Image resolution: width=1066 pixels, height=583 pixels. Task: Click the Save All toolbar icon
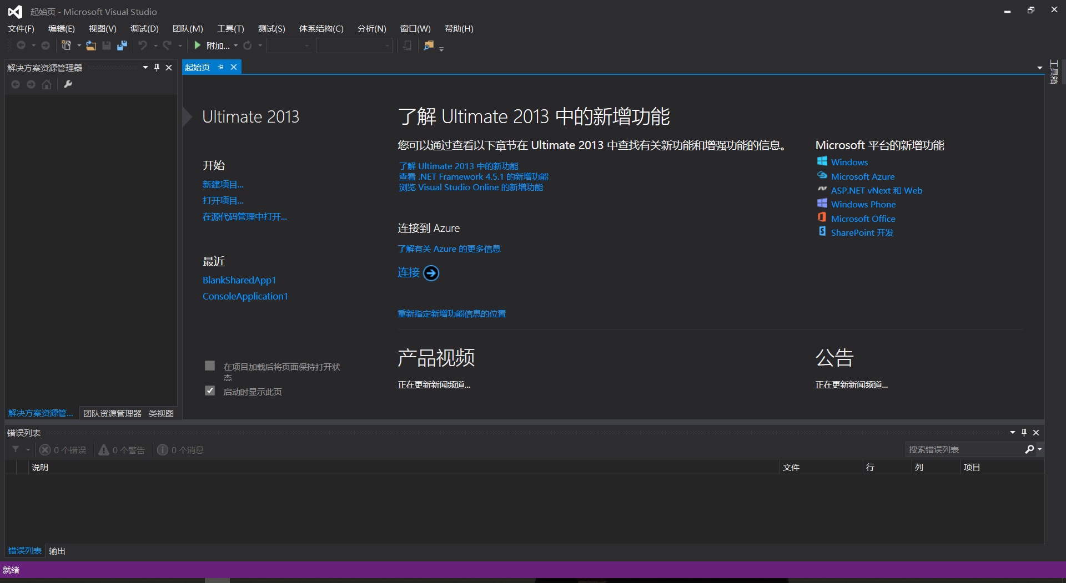tap(122, 45)
